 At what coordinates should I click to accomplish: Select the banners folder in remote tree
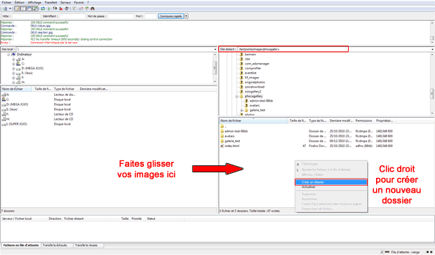tap(250, 55)
